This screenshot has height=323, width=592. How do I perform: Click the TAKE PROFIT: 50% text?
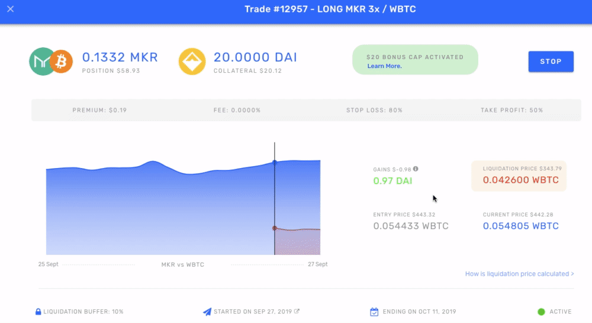tap(511, 110)
